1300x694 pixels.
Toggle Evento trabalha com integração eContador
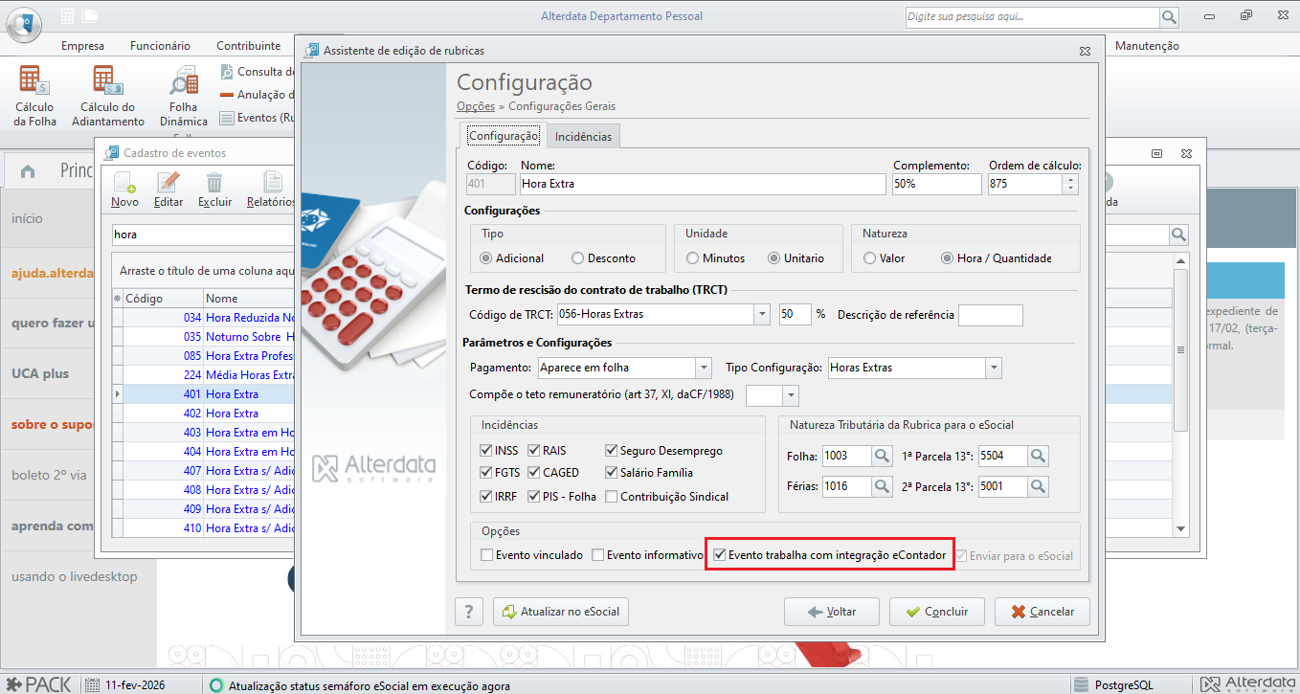[719, 555]
